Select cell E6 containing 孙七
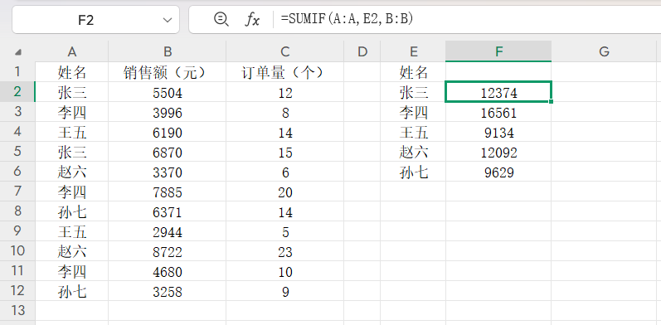The width and height of the screenshot is (661, 325). (413, 172)
